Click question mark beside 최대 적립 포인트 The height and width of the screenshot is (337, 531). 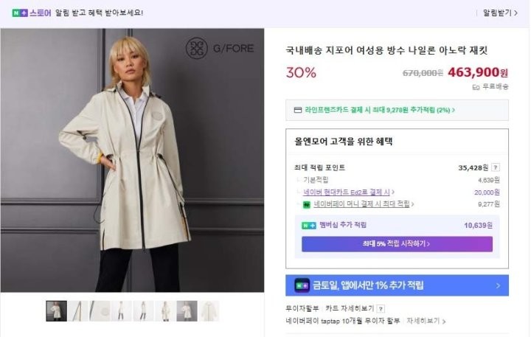pos(496,167)
